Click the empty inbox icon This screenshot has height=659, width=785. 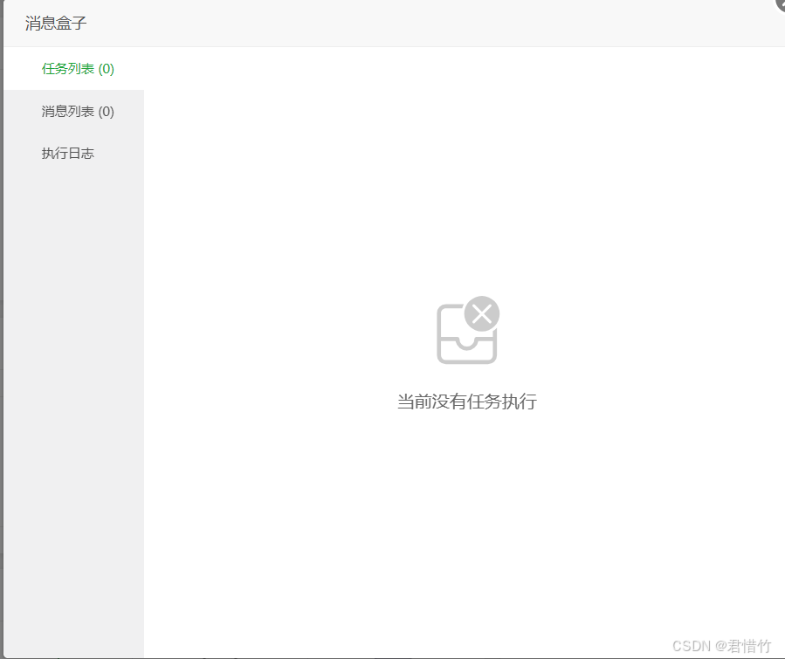tap(468, 330)
